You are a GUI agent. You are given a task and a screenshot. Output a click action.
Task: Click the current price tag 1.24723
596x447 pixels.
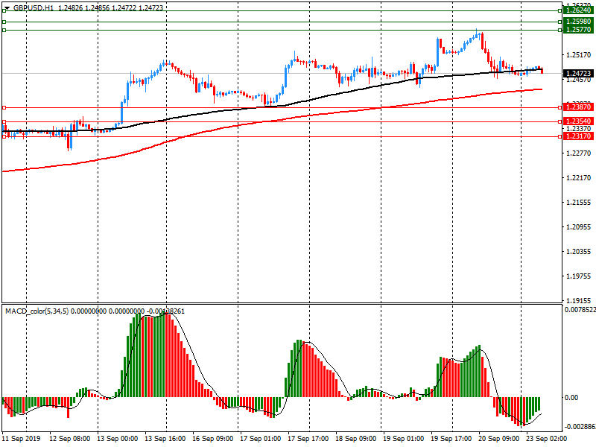578,73
